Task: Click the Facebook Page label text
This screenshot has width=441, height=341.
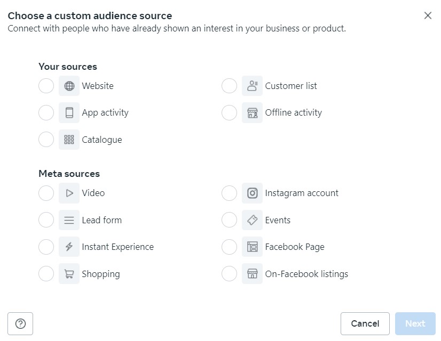Action: tap(295, 247)
